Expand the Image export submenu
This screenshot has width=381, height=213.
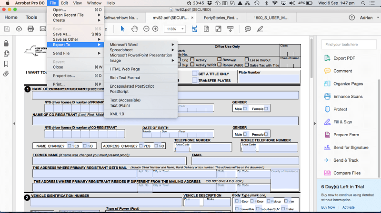click(x=141, y=61)
